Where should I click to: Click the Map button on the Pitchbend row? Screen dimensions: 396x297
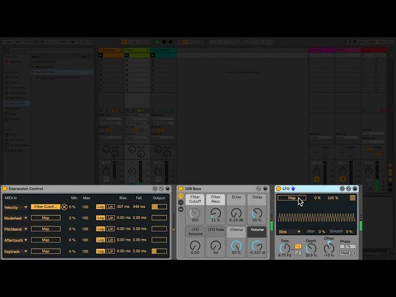tap(46, 229)
